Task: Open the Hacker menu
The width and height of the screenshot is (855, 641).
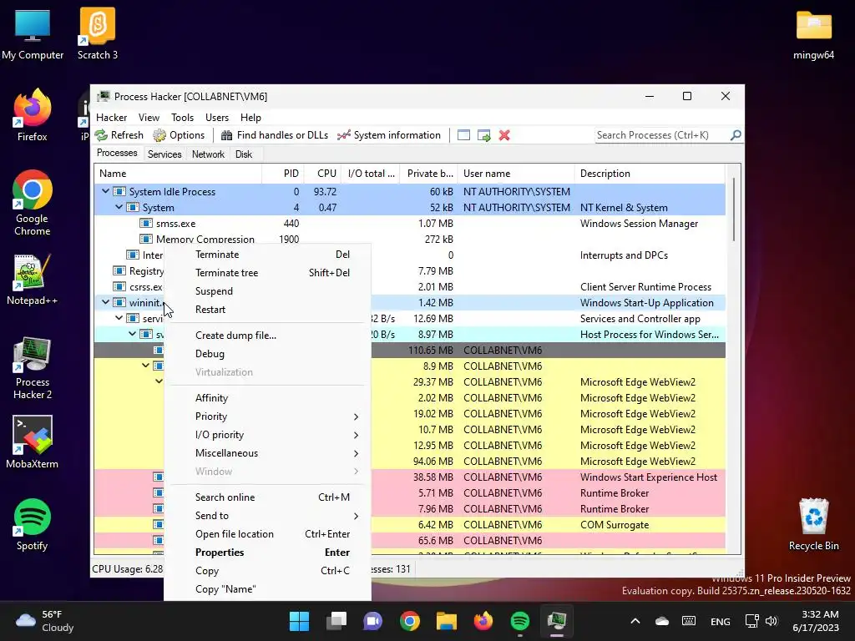Action: tap(111, 118)
